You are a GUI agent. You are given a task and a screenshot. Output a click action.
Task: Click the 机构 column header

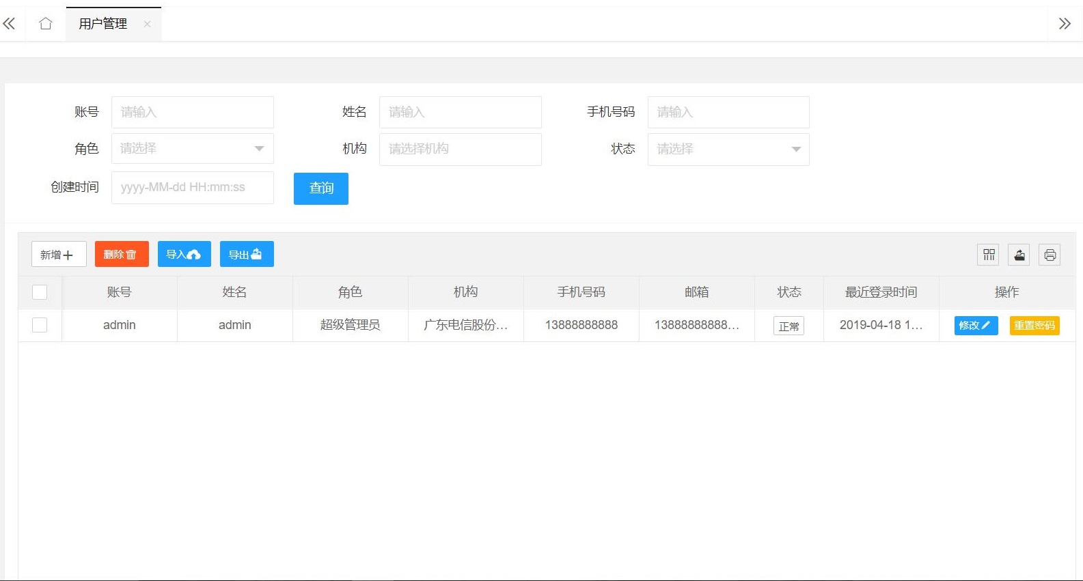coord(466,292)
